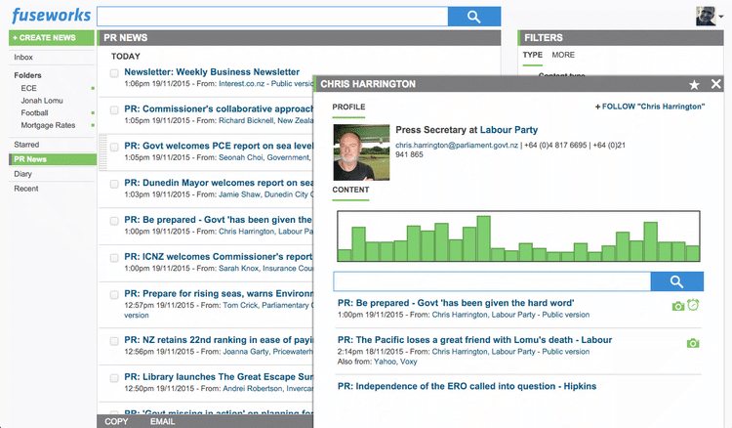Click the main search magnifier button

coord(473,17)
